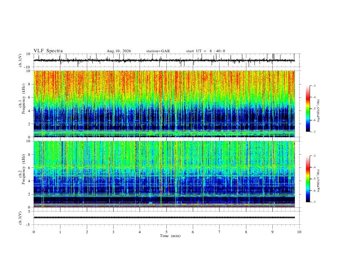Click the VLF Spectra title text
The width and height of the screenshot is (337, 260).
pyautogui.click(x=48, y=51)
